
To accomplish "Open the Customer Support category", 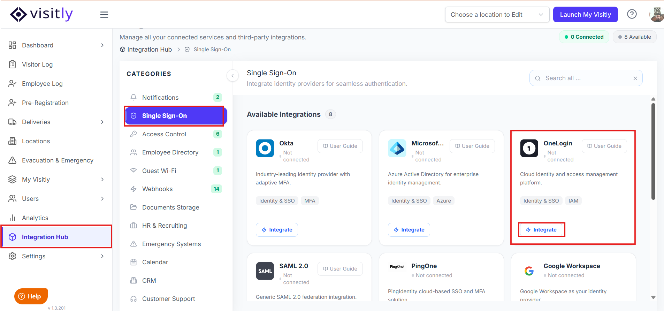I will [x=176, y=299].
